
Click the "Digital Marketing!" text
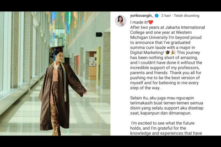(147, 53)
